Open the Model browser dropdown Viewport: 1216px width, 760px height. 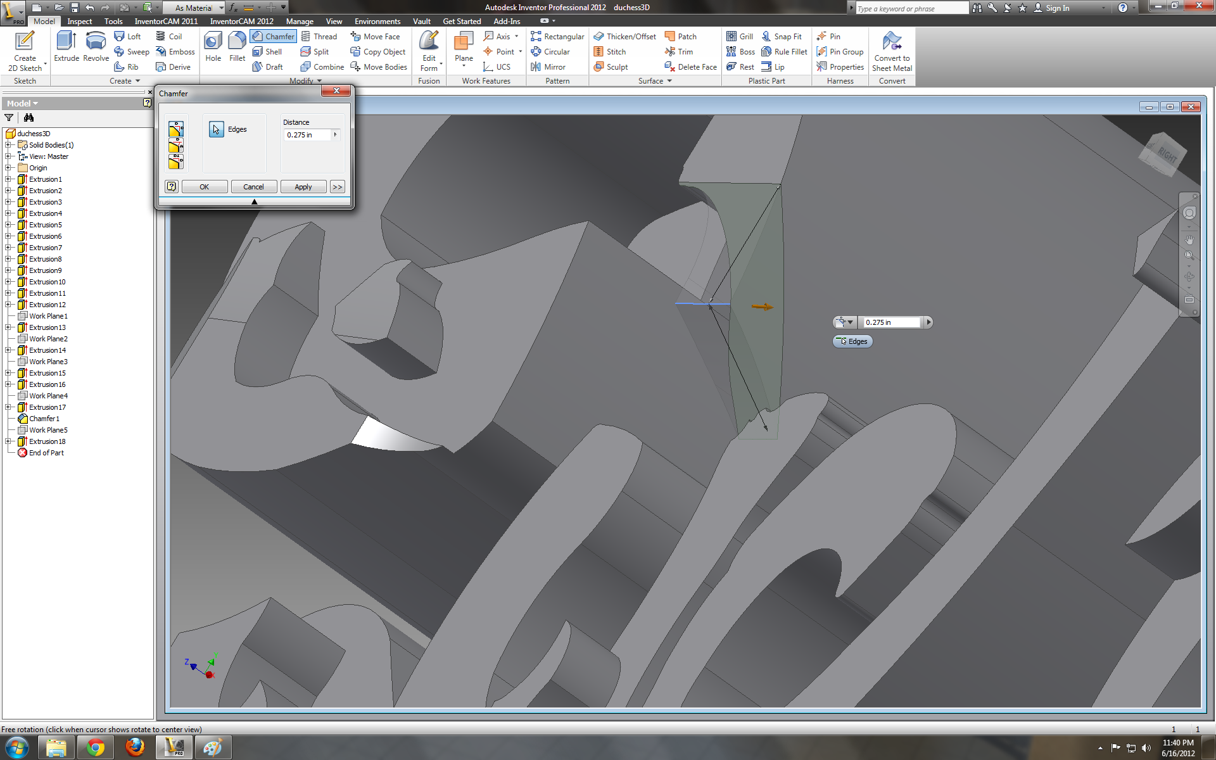click(22, 103)
